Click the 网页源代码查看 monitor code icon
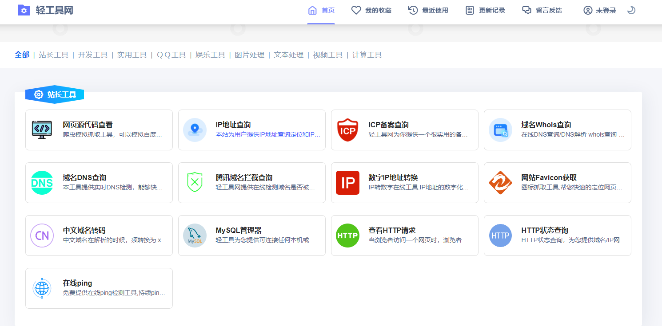Viewport: 662px width, 326px height. pyautogui.click(x=42, y=130)
